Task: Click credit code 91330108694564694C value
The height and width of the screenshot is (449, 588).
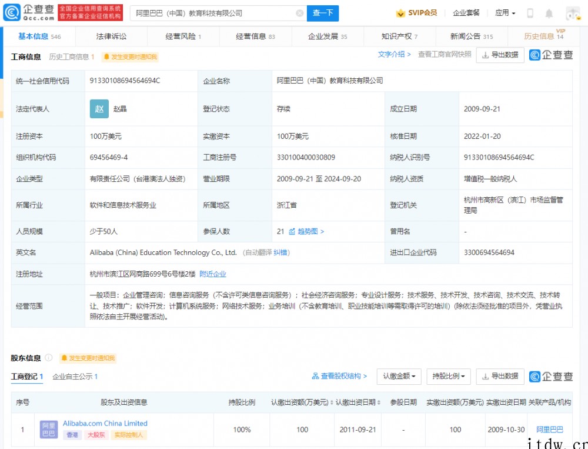Action: tap(125, 81)
